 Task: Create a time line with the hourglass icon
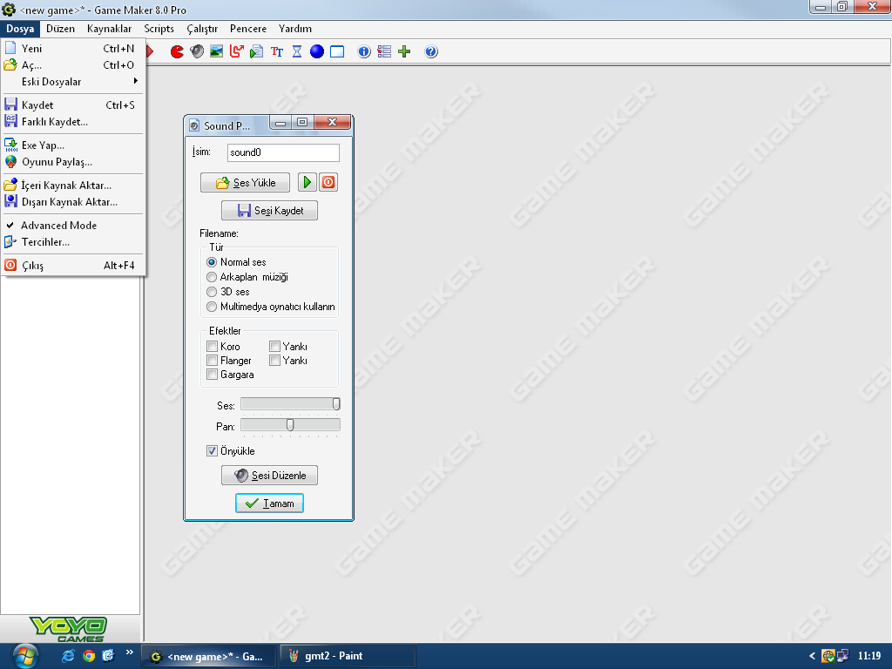pyautogui.click(x=297, y=51)
